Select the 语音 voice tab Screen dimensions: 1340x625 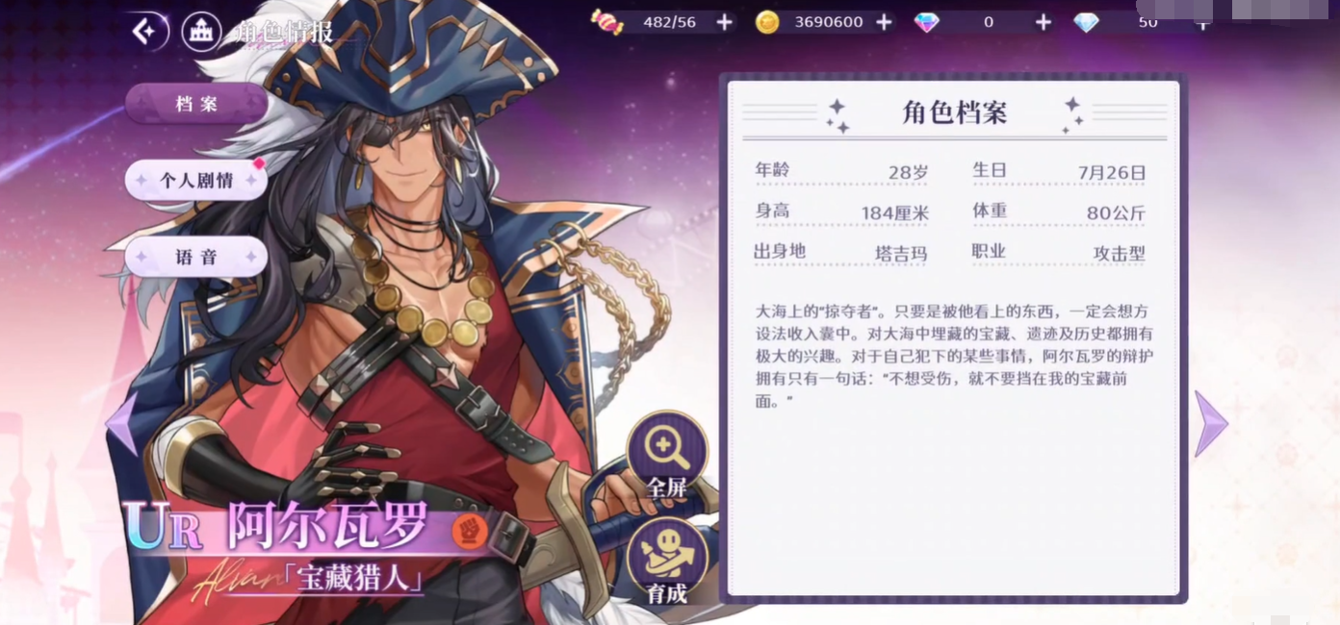click(196, 257)
